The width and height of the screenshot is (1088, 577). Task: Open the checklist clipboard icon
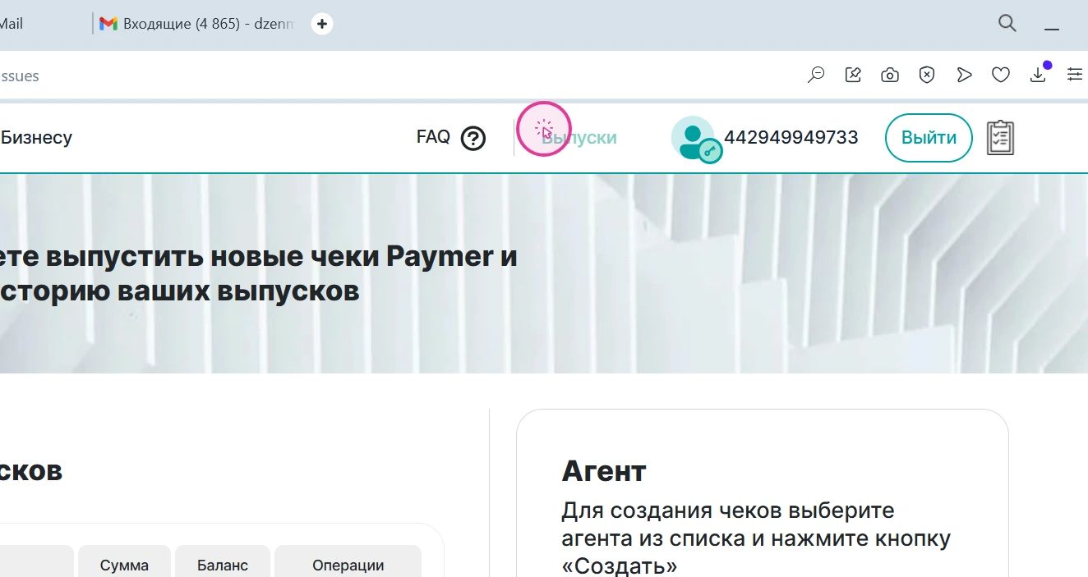point(999,138)
